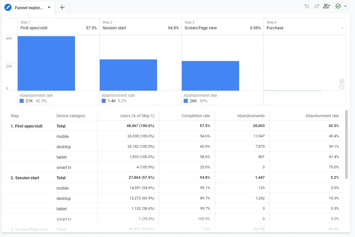This screenshot has width=355, height=237.
Task: Add a new exploration tab with plus icon
Action: tap(62, 7)
